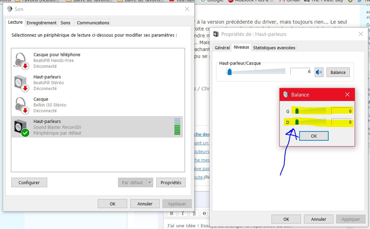Insert code block in forum editor
The image size is (370, 229).
pyautogui.click(x=204, y=213)
